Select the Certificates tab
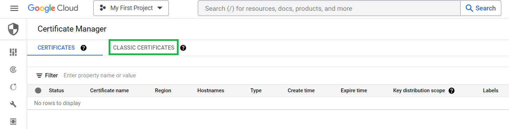Image resolution: width=509 pixels, height=129 pixels. 56,48
